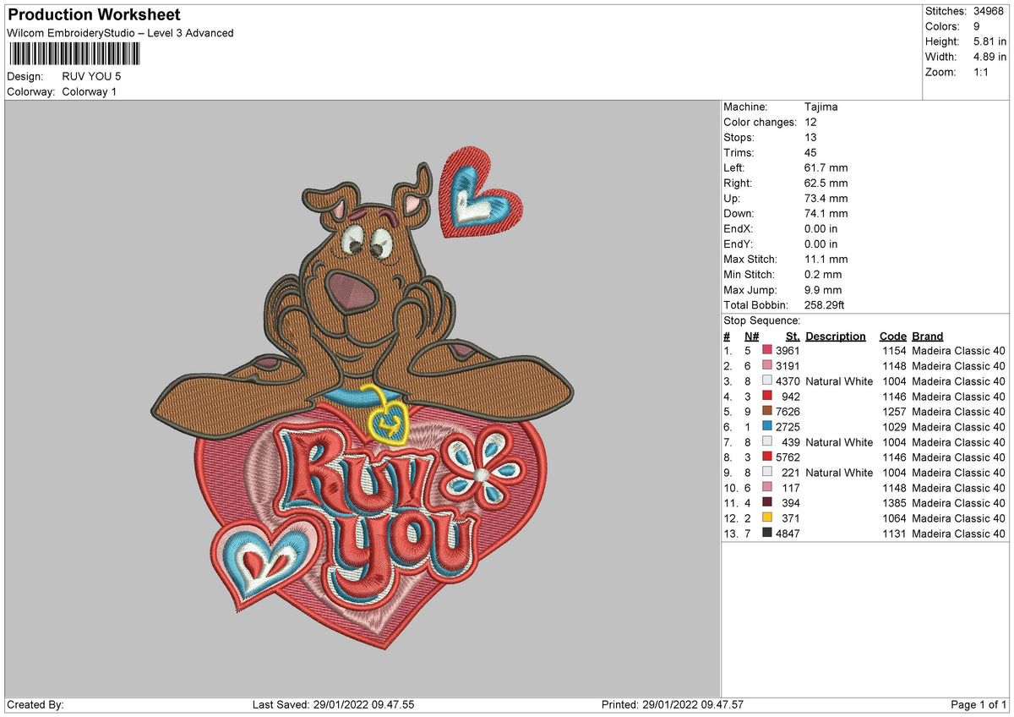Click the Zoom 1:1 value

980,72
